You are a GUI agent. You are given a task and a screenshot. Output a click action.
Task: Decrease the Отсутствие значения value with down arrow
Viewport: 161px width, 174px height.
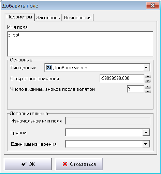[148, 81]
